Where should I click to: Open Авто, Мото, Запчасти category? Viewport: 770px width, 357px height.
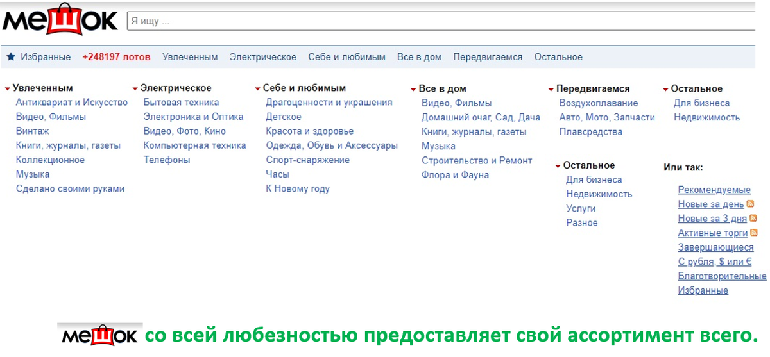click(607, 117)
